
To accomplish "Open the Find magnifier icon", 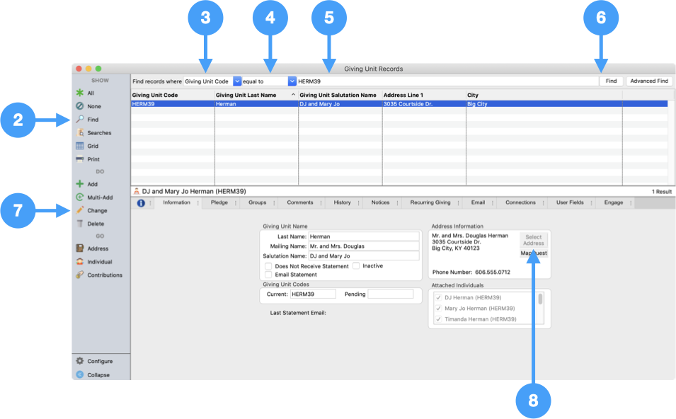I will (80, 120).
